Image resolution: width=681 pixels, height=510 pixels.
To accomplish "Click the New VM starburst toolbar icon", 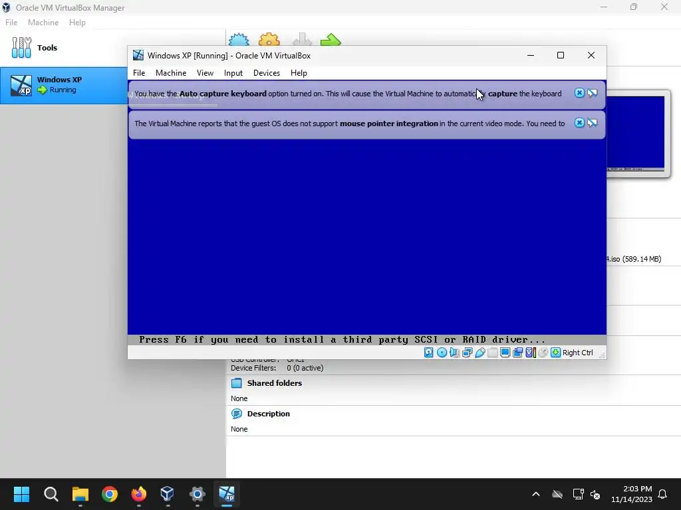I will tap(239, 39).
